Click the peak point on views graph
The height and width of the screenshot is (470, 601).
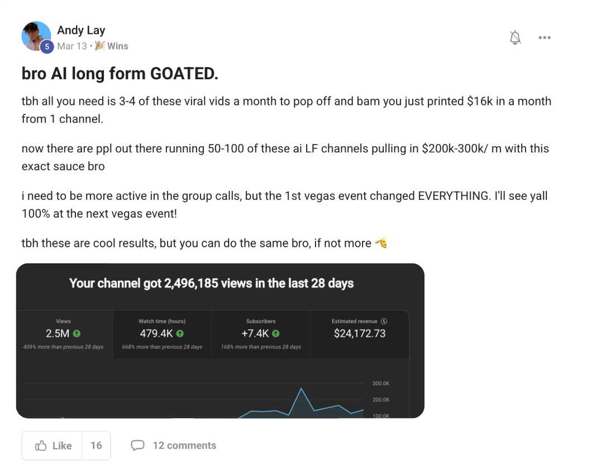[x=301, y=389]
